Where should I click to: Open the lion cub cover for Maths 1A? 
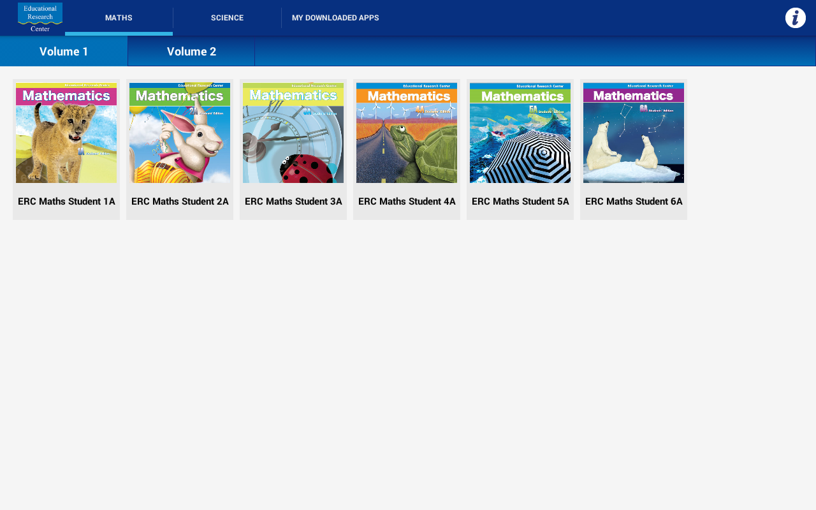tap(66, 133)
